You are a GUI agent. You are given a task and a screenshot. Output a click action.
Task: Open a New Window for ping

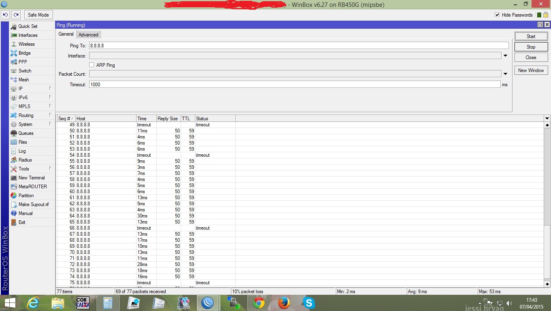click(x=531, y=70)
